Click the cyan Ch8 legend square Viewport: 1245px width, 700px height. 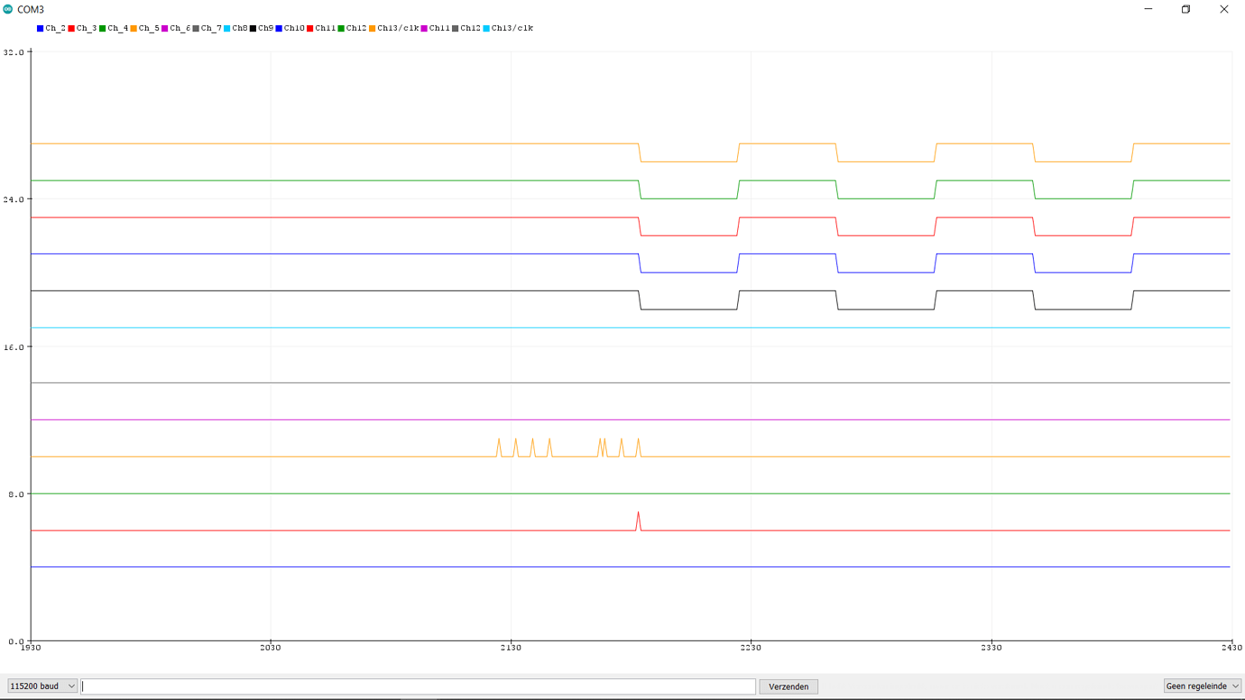(x=226, y=28)
